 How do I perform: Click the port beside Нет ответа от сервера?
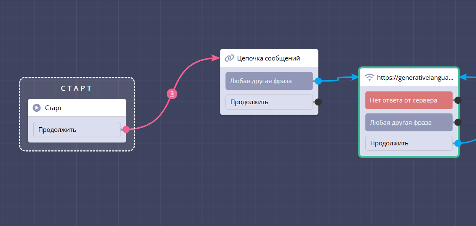[458, 100]
